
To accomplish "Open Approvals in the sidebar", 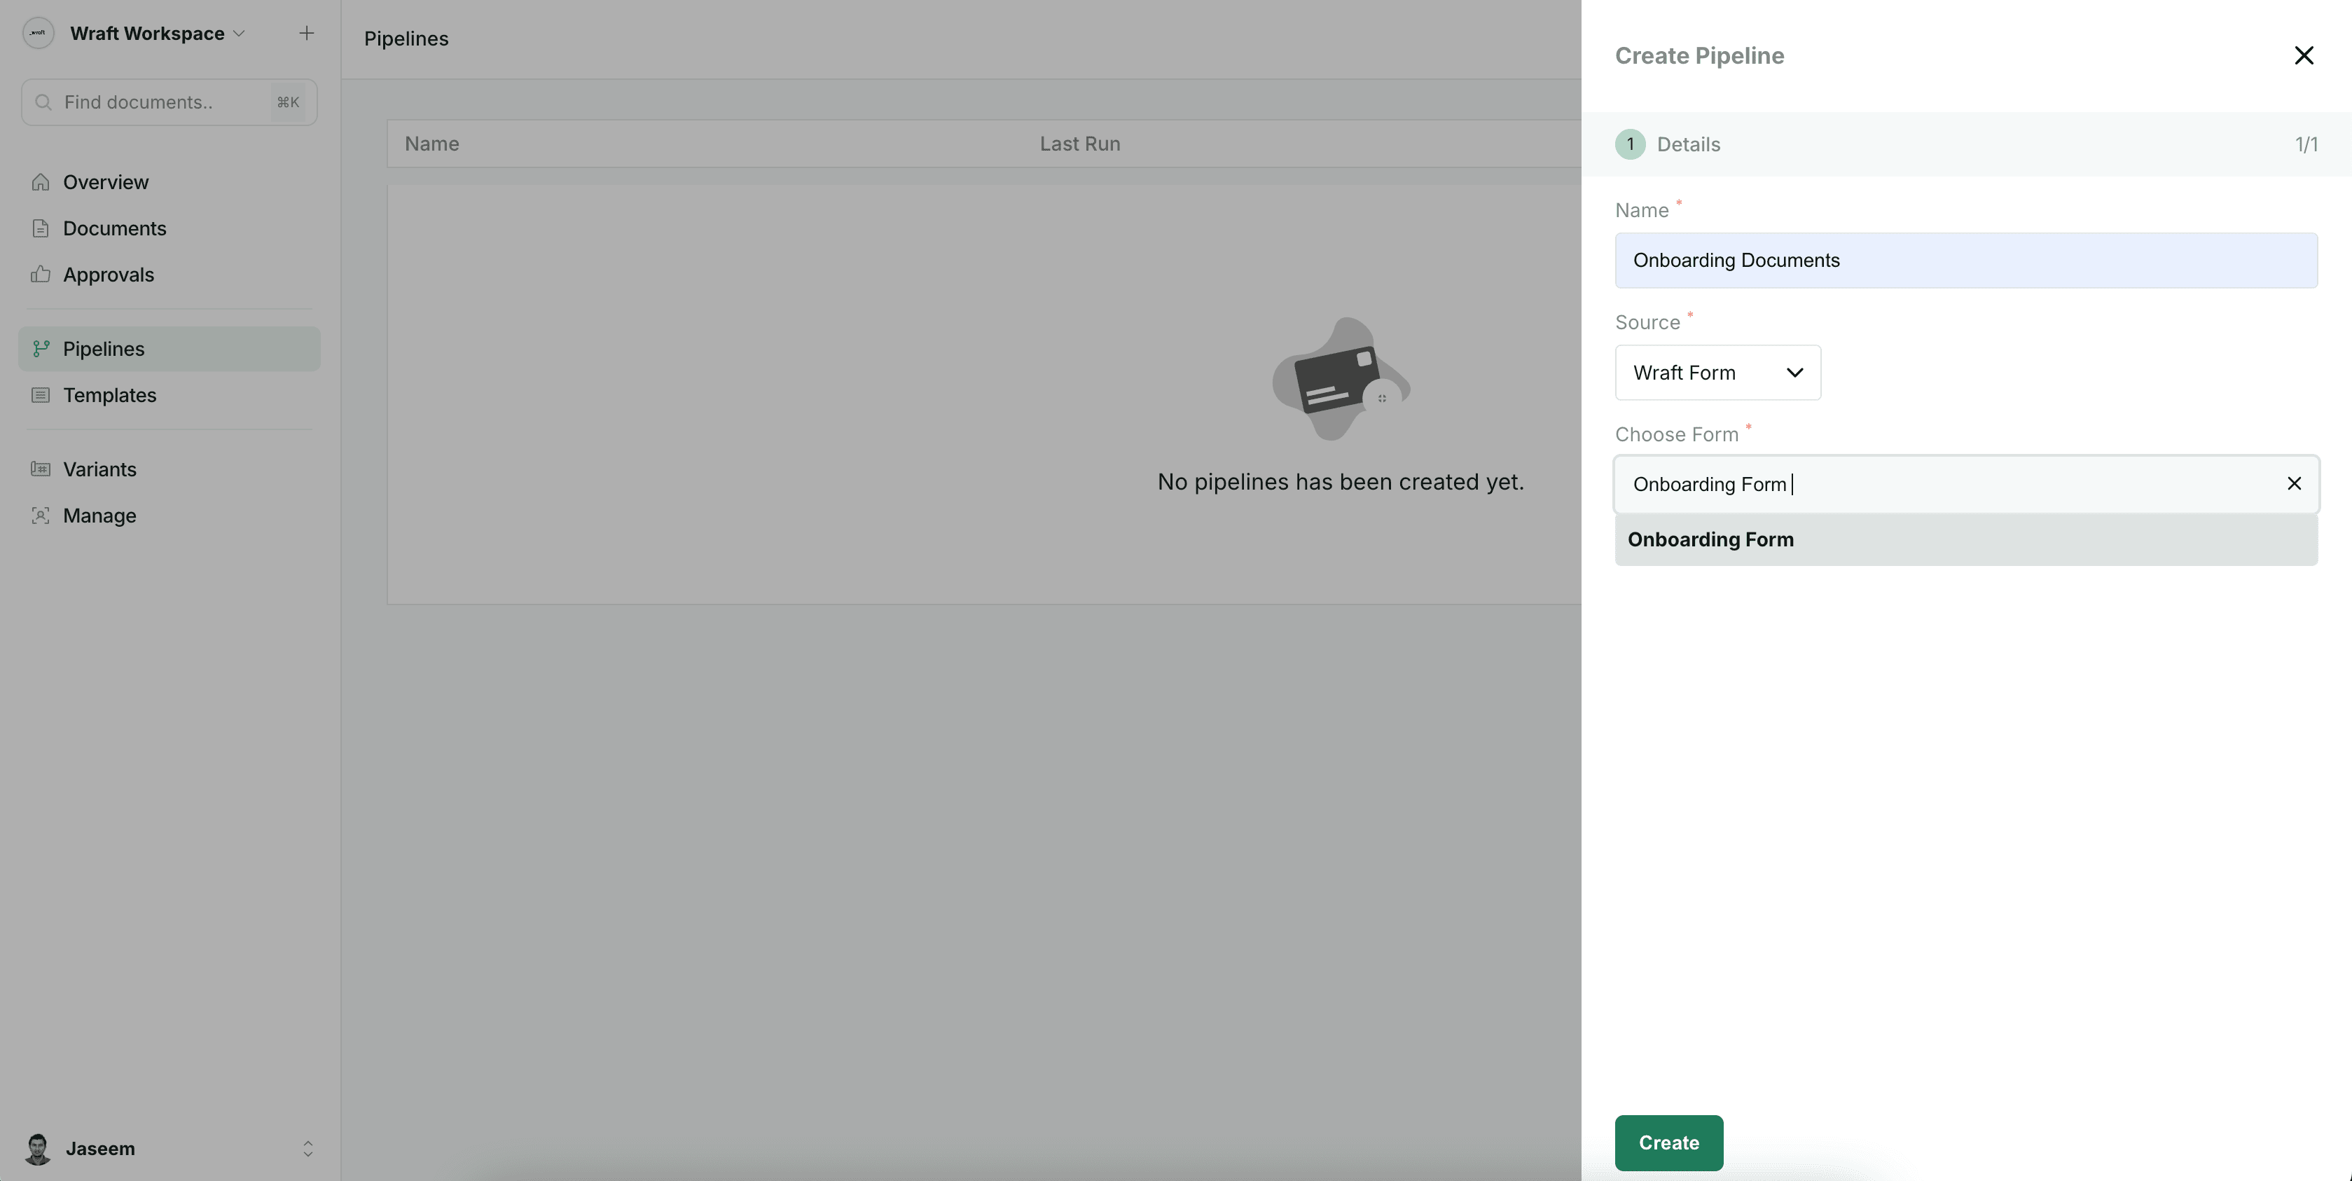I will [169, 275].
